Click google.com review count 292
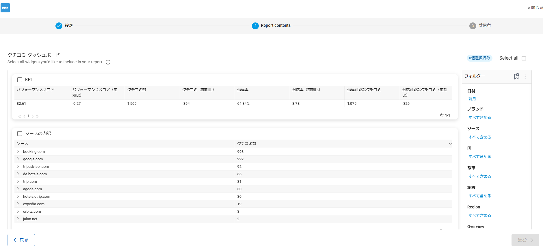Viewport: 543px width, 249px height. coord(240,159)
